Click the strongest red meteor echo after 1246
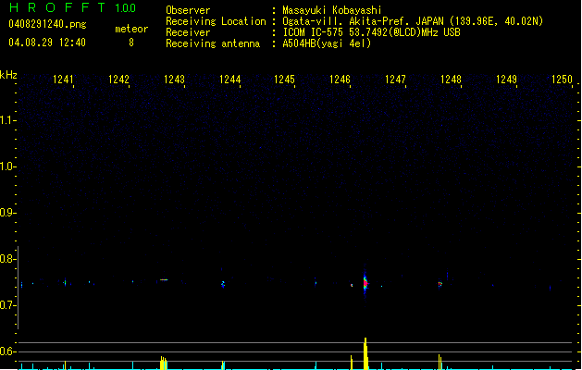582x370 pixels. click(x=365, y=284)
